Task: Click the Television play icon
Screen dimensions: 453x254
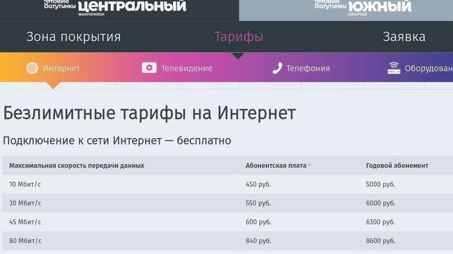Action: point(149,68)
